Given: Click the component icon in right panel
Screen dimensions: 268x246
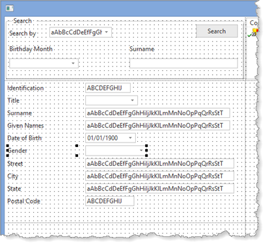Looking at the screenshot, I should point(253,33).
